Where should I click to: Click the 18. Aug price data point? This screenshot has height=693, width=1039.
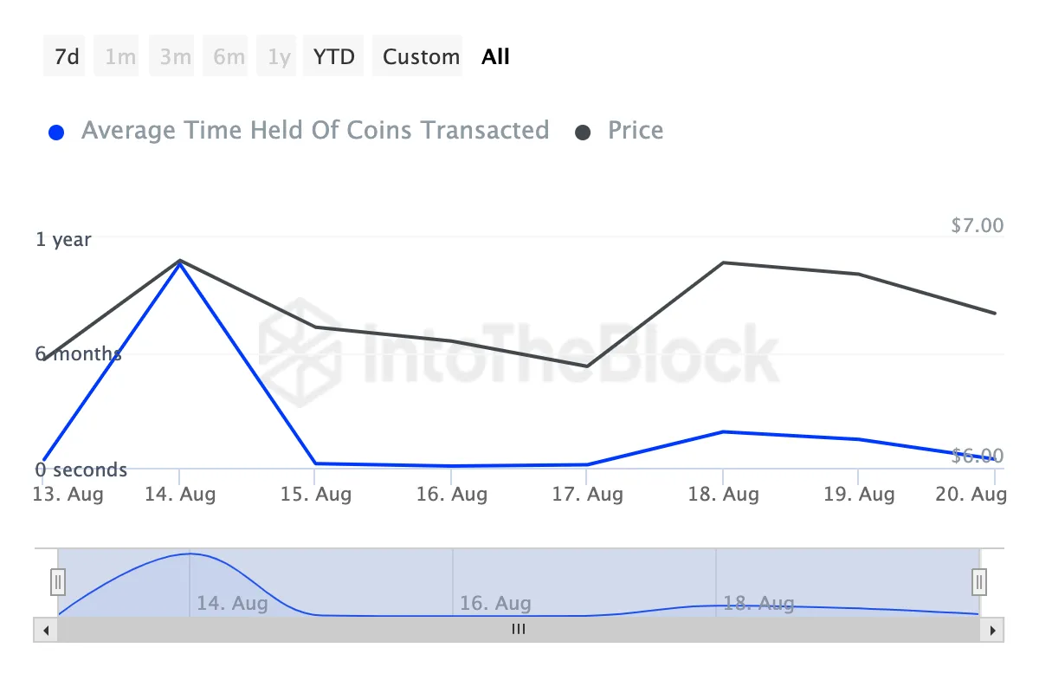pyautogui.click(x=723, y=262)
